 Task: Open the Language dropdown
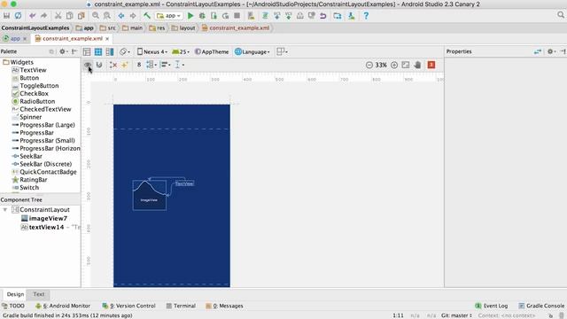click(252, 51)
